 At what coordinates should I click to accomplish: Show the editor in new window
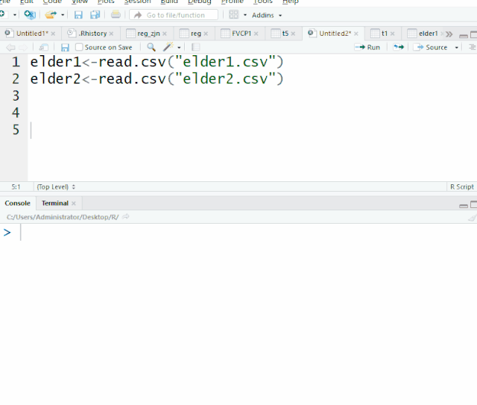click(x=44, y=47)
